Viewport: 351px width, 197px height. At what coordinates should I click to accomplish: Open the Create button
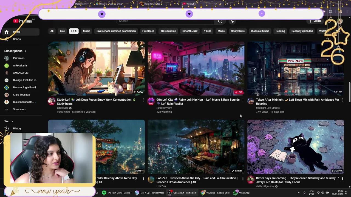pyautogui.click(x=315, y=21)
